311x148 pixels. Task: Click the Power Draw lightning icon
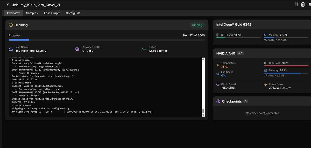pyautogui.click(x=266, y=84)
